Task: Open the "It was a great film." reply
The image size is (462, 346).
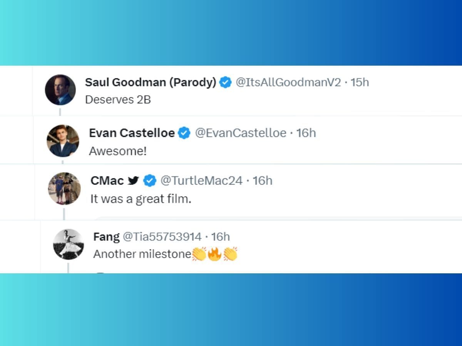Action: pyautogui.click(x=141, y=199)
